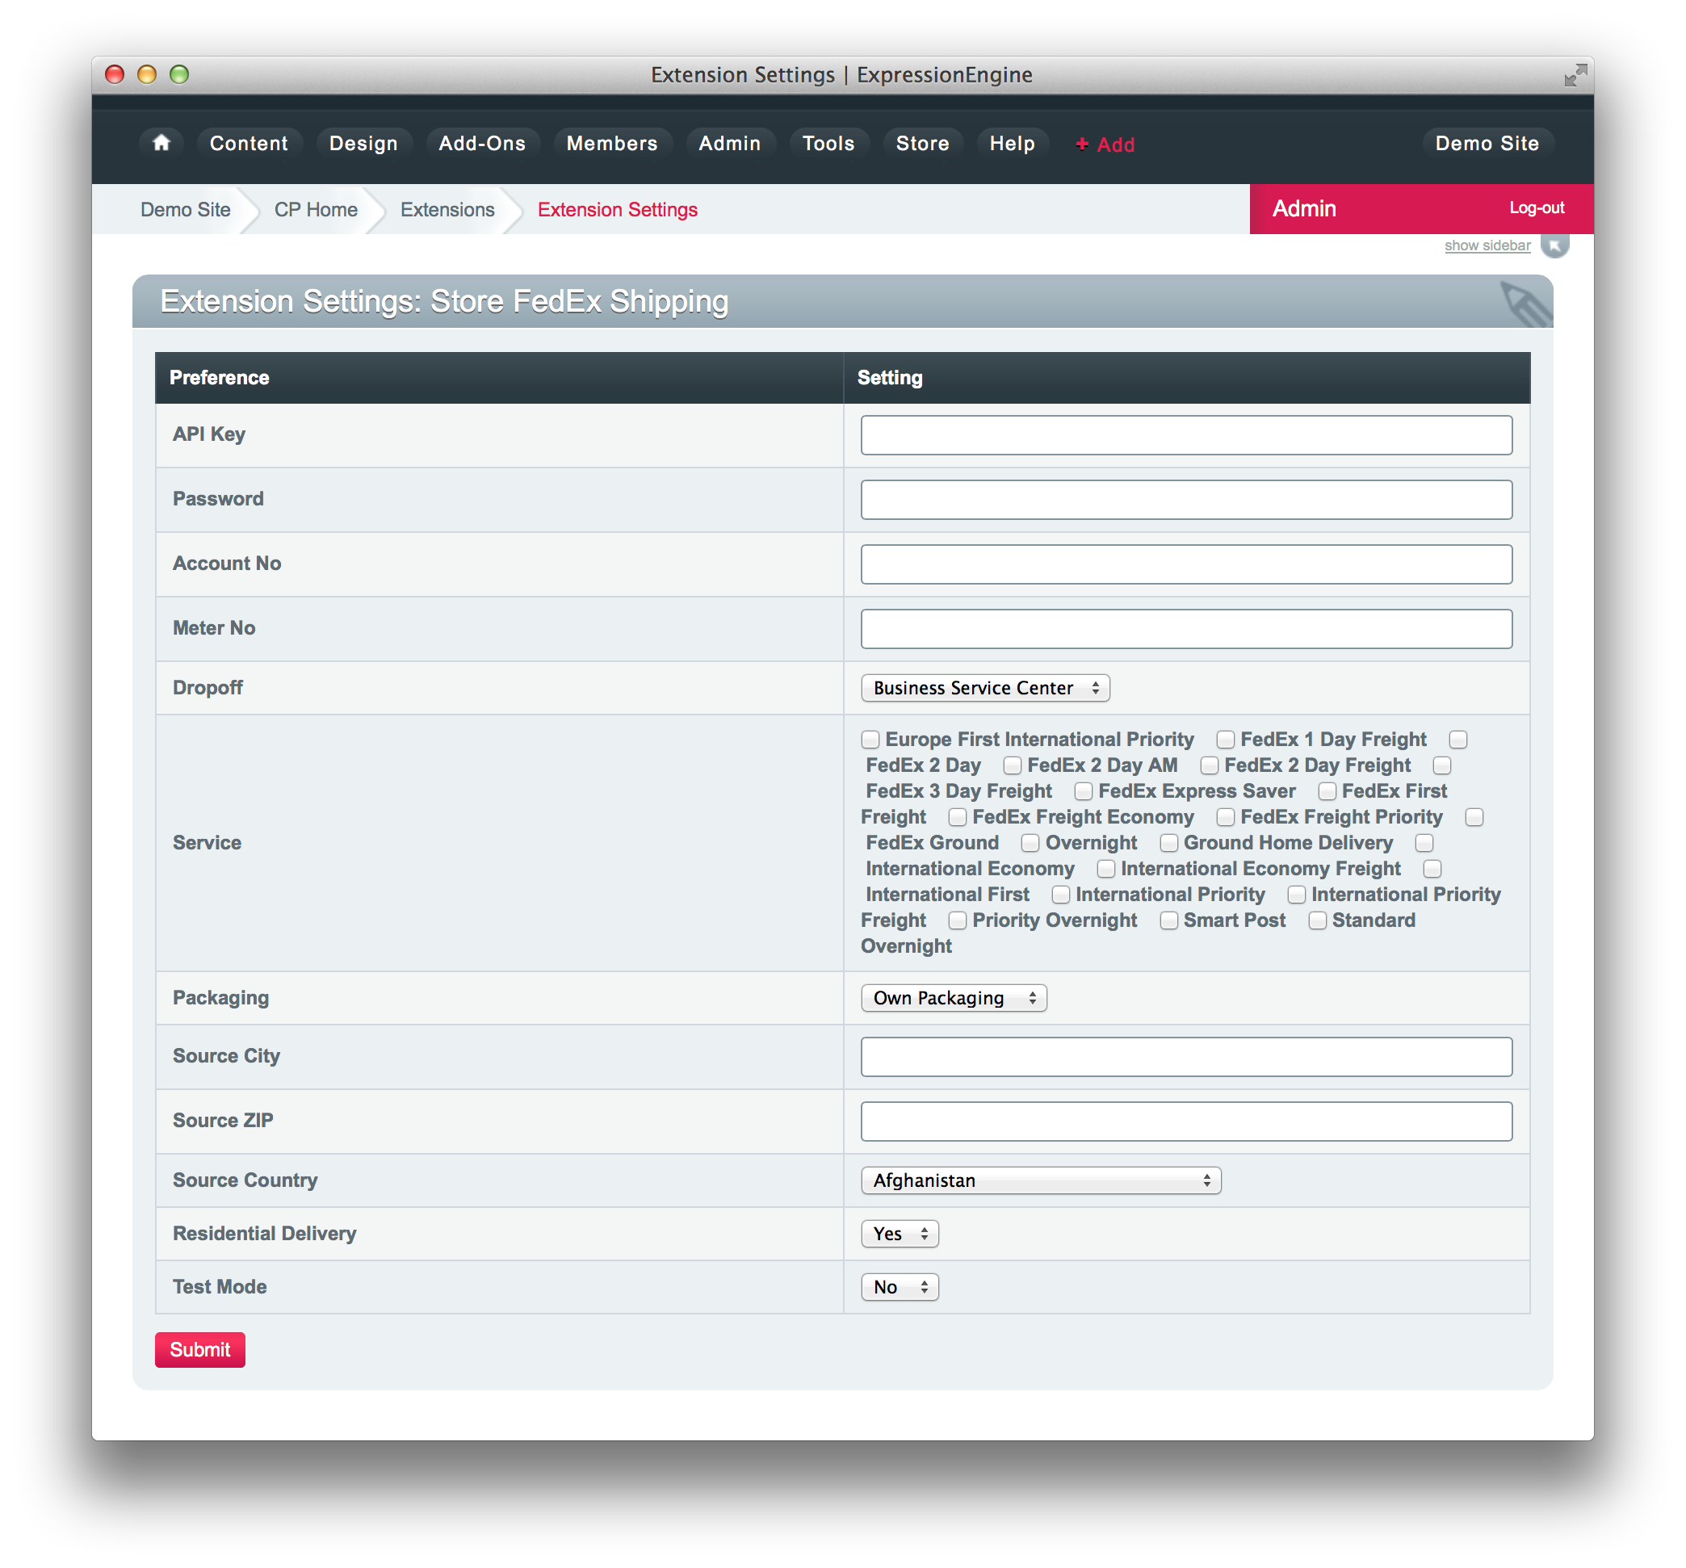Open the Design menu
The width and height of the screenshot is (1686, 1568).
(363, 144)
